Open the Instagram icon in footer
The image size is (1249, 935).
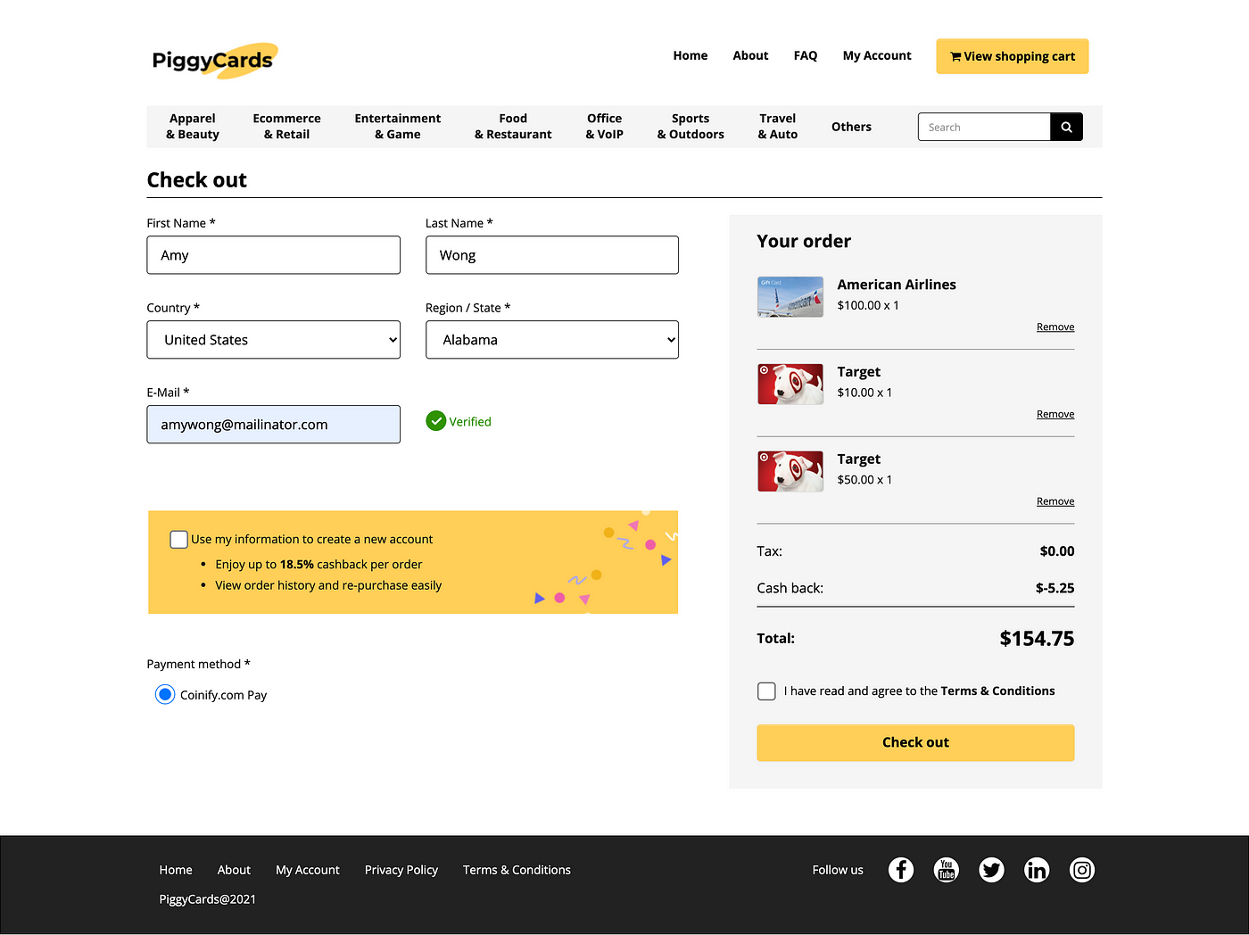tap(1082, 870)
